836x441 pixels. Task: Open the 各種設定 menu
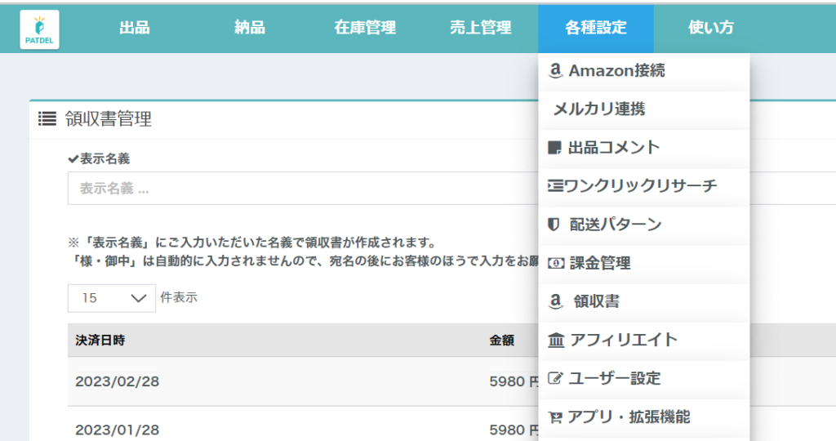tap(596, 28)
